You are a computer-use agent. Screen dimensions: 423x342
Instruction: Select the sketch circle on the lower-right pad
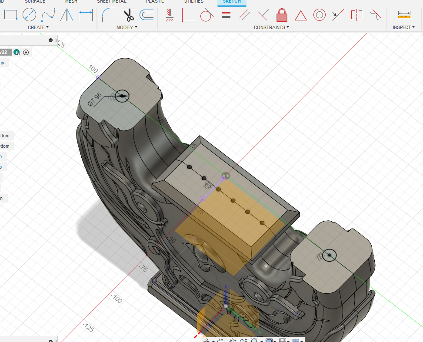click(330, 255)
